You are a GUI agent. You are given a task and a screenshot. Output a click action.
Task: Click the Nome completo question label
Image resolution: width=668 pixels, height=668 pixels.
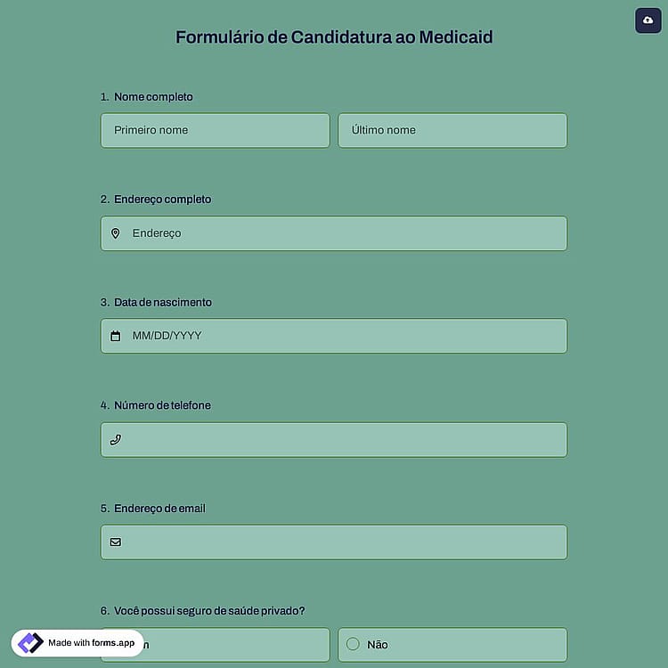(153, 97)
